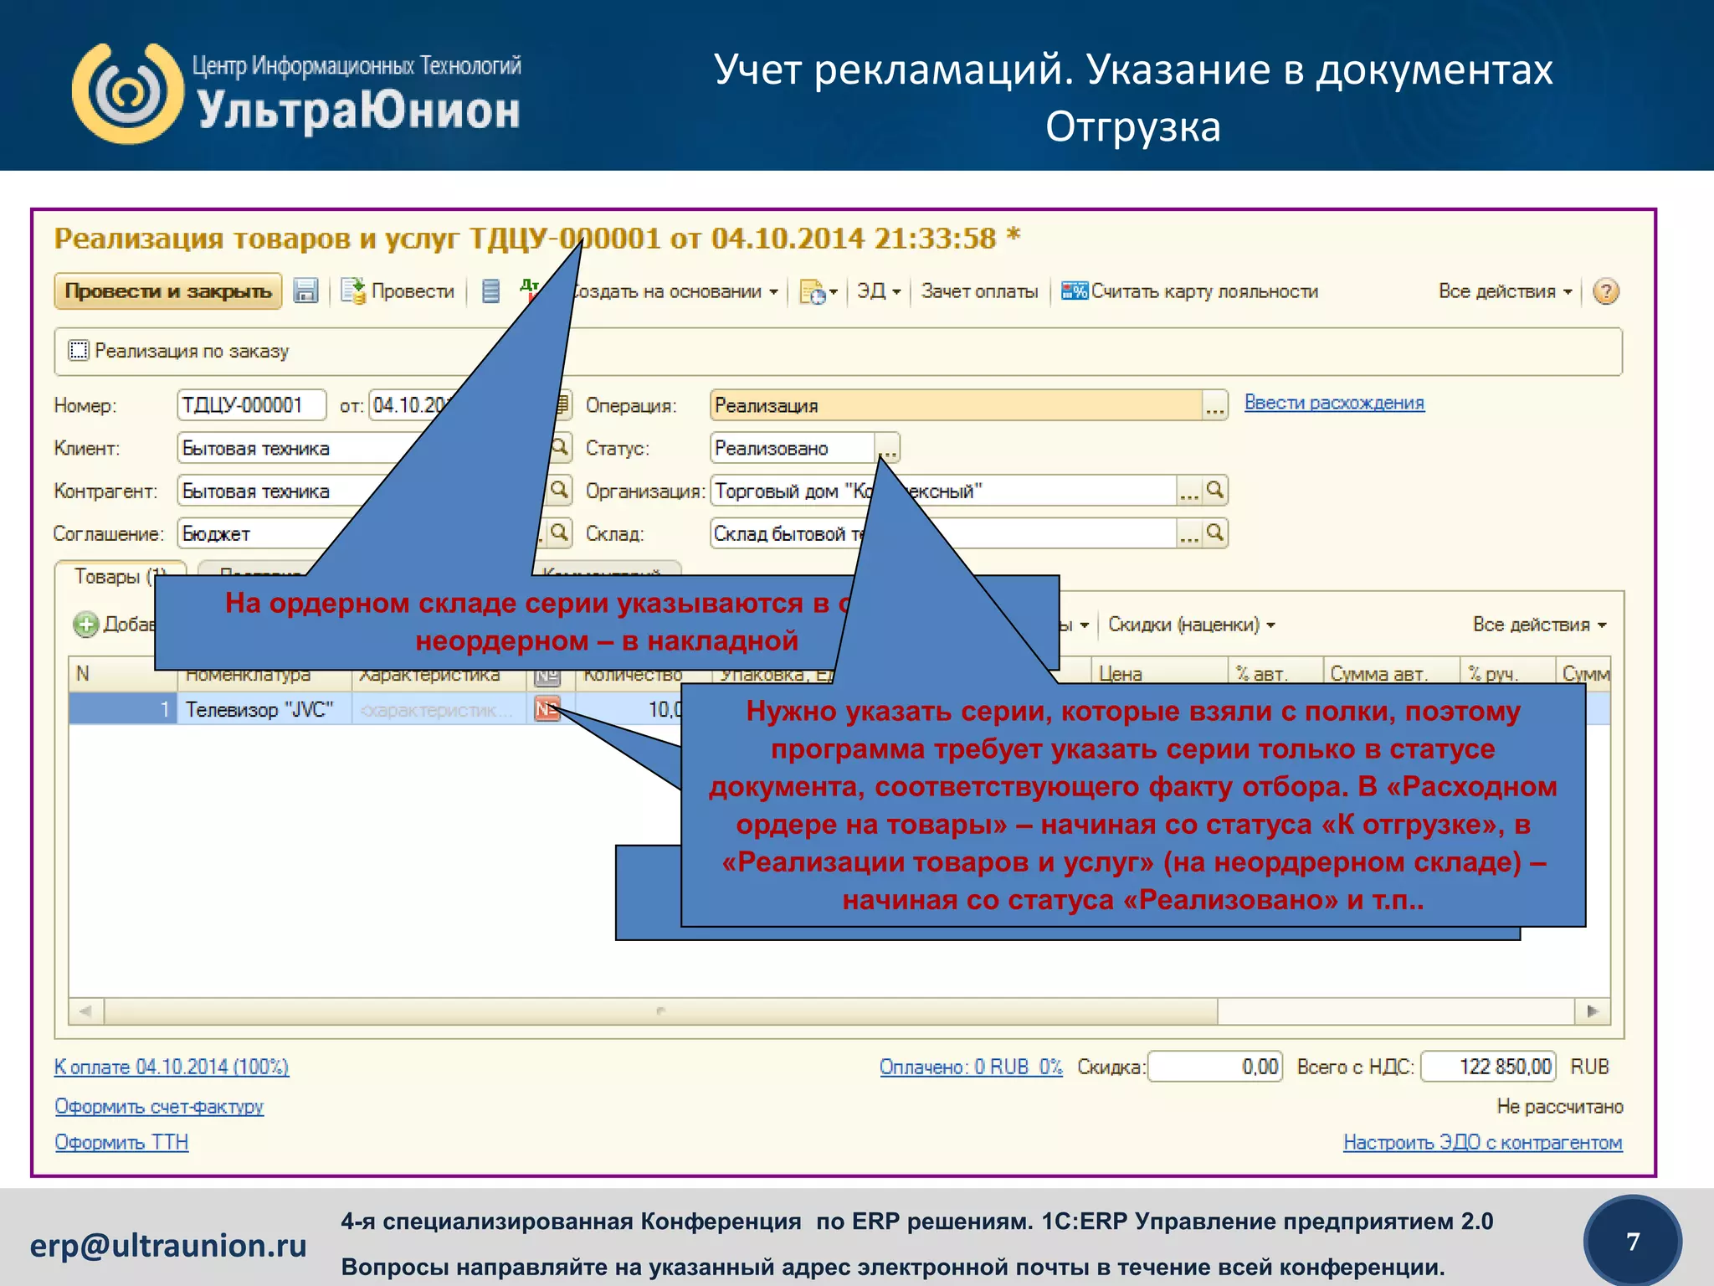Click the right arrow of horizontal scrollbar

1593,1011
